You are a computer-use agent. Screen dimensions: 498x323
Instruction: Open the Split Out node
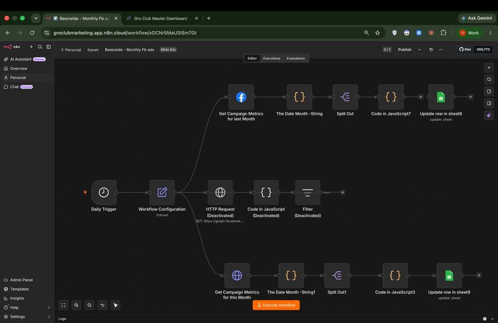pyautogui.click(x=345, y=97)
